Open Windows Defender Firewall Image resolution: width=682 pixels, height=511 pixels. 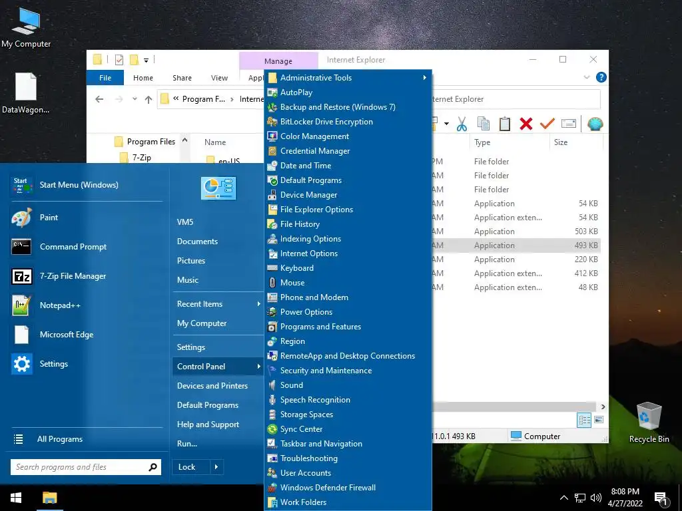tap(348, 488)
